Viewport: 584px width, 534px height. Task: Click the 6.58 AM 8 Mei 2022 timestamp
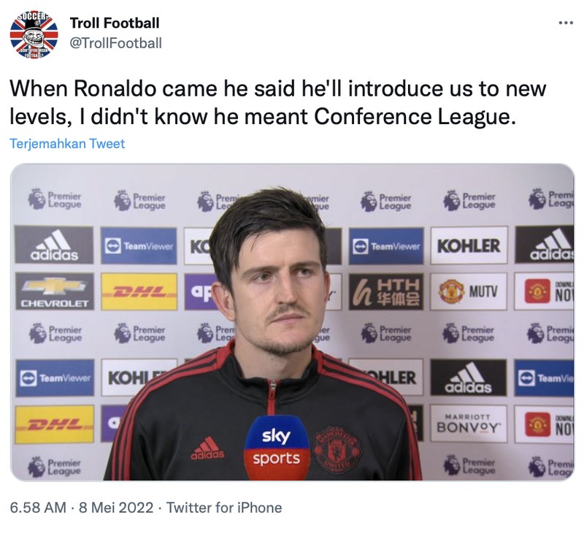81,508
